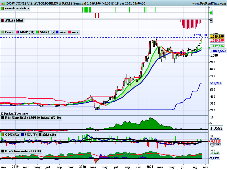Click the 2021 label on time axis

[x=150, y=167]
